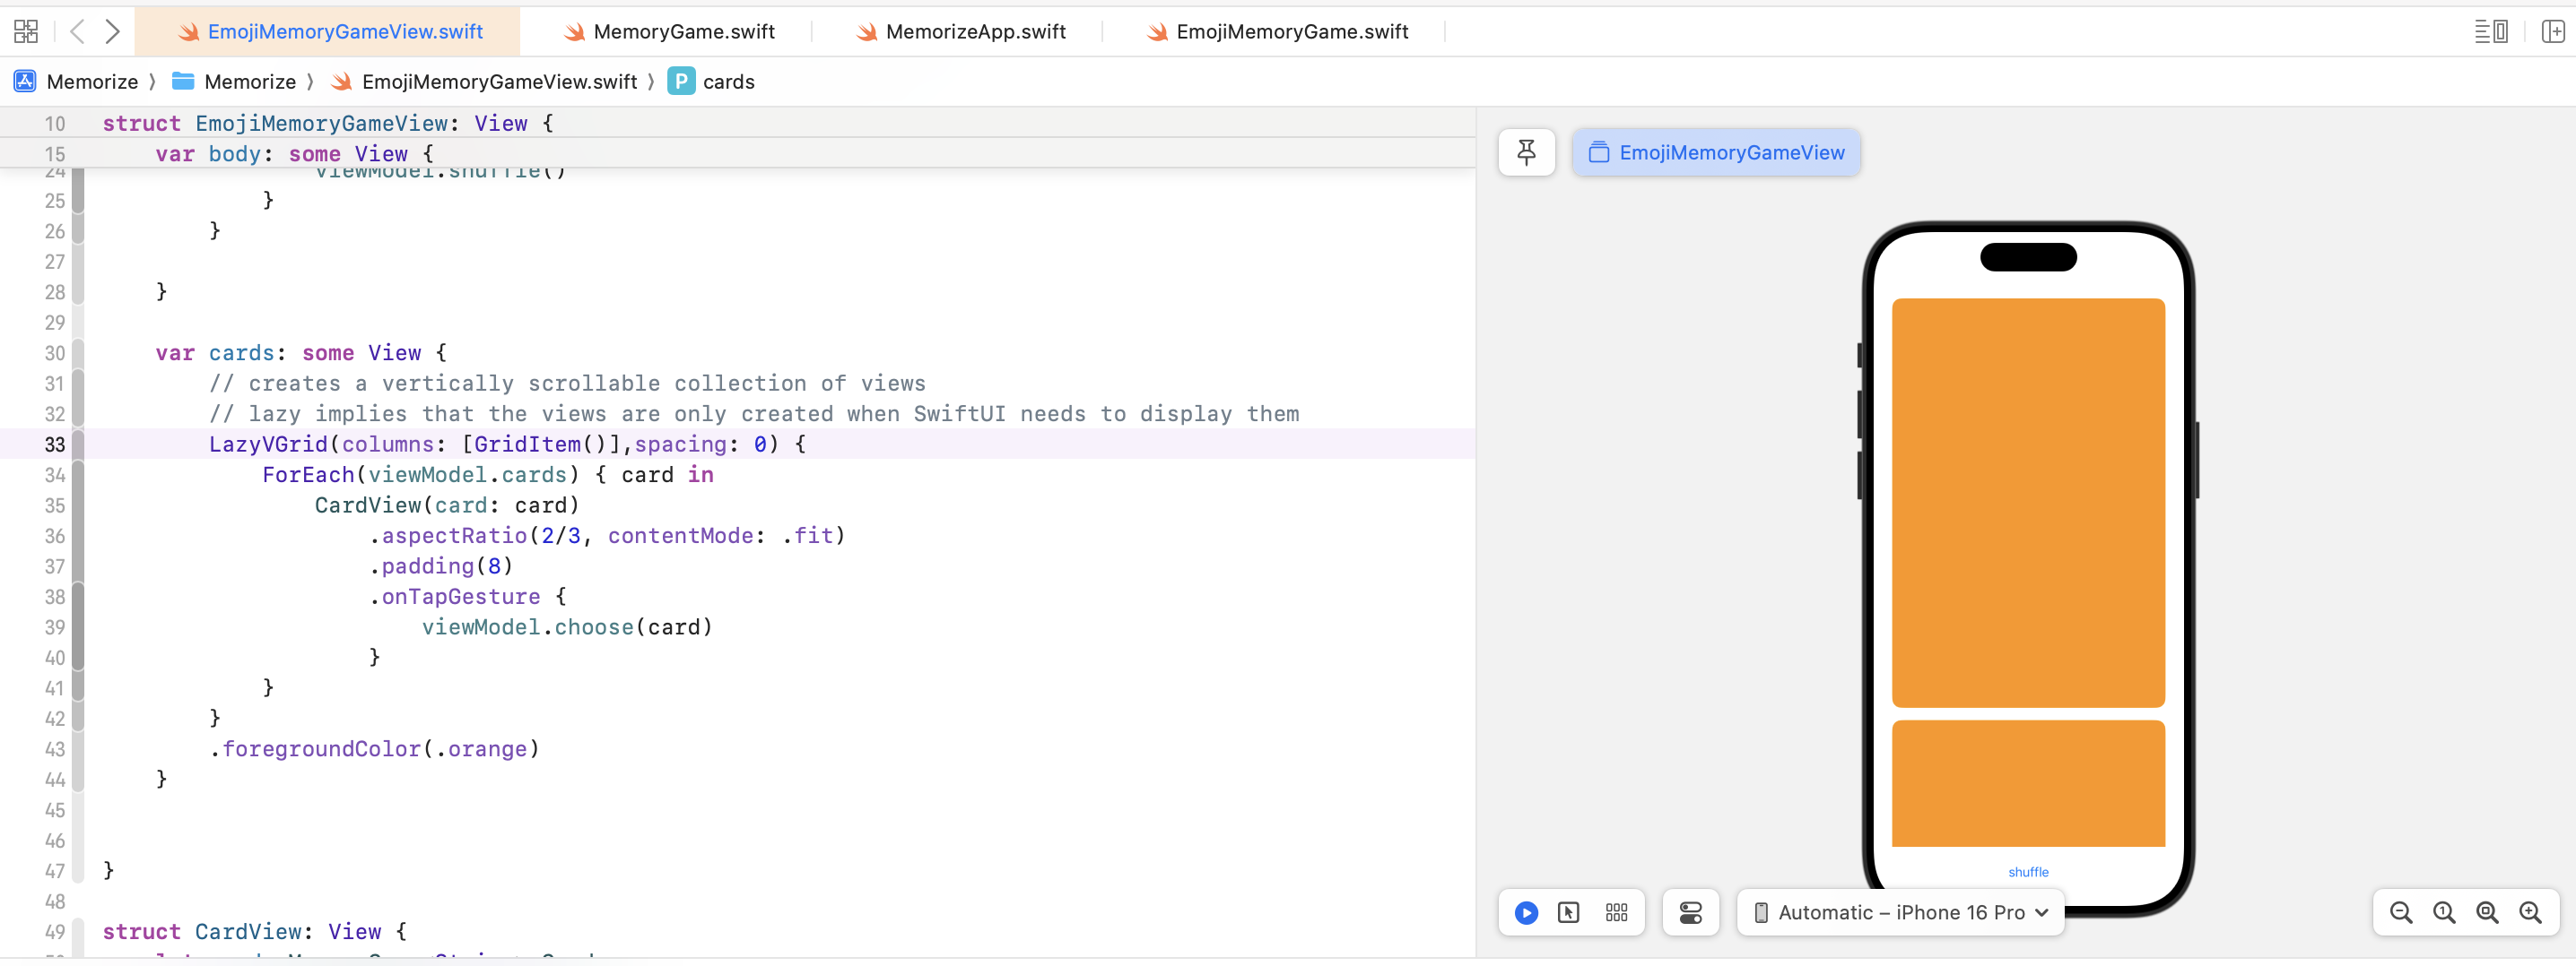
Task: Zoom out the preview canvas
Action: (x=2400, y=912)
